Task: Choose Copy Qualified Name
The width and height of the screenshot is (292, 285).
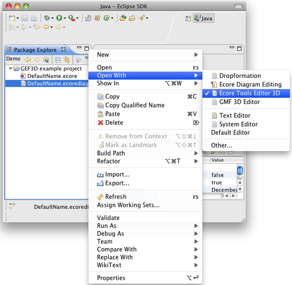Action: click(x=145, y=105)
